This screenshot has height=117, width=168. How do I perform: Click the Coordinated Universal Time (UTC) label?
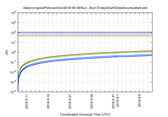[85, 114]
